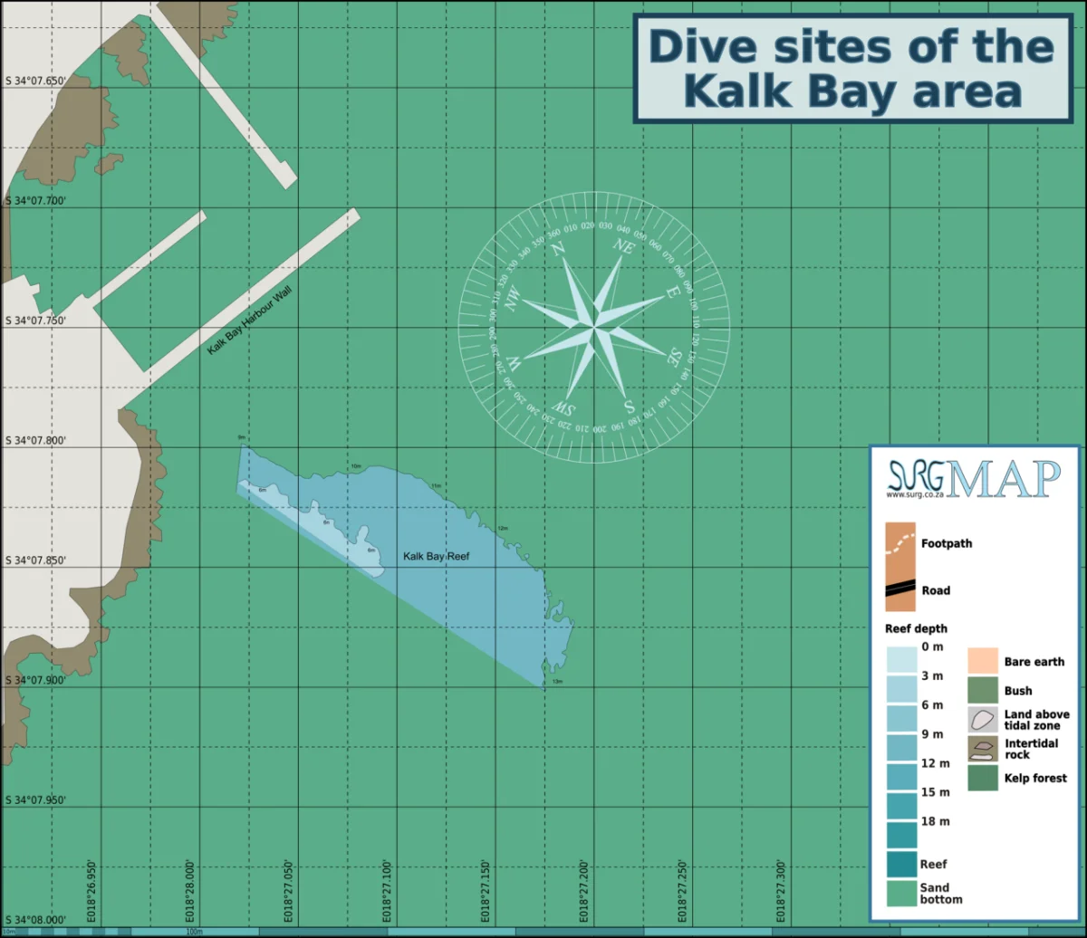Click the 'W' letter on the compass rose
This screenshot has width=1087, height=938.
click(514, 363)
